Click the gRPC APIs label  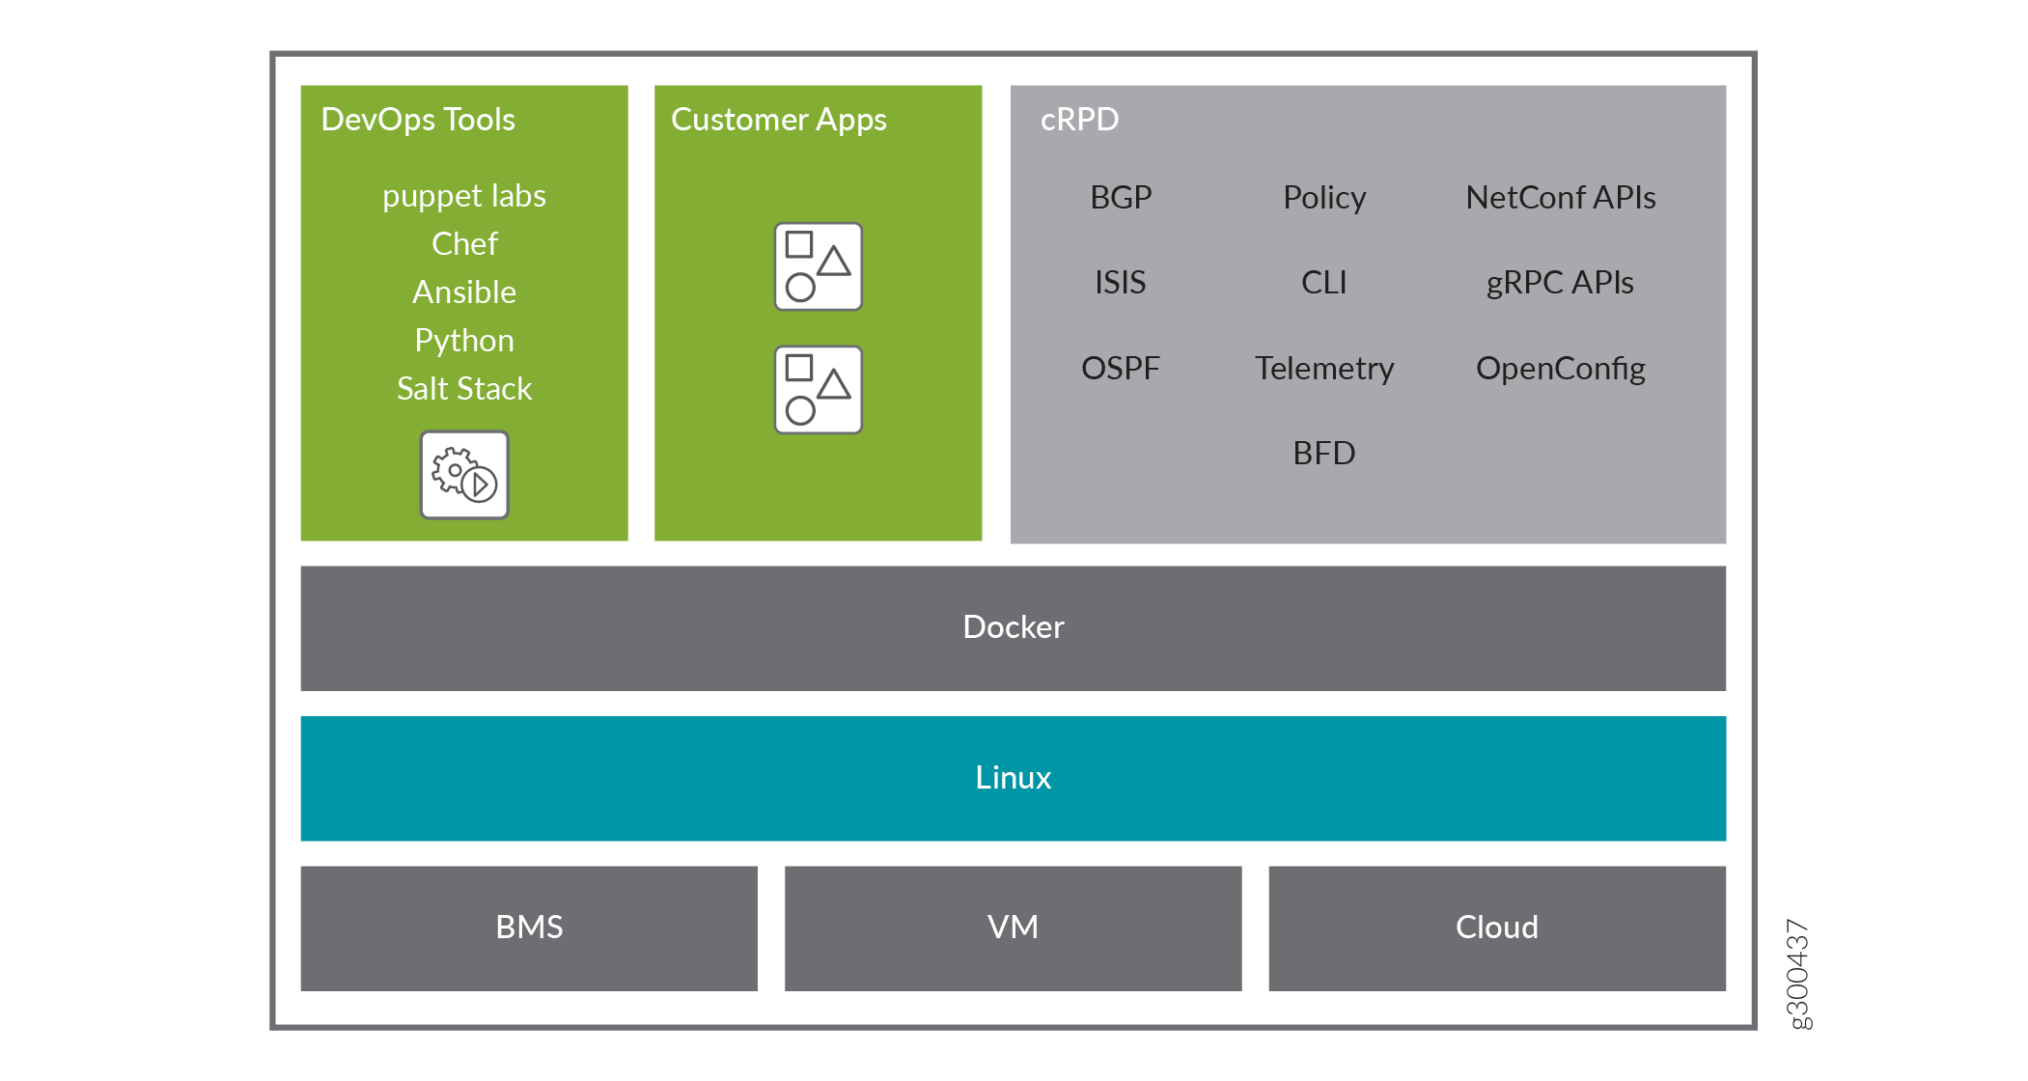1560,284
